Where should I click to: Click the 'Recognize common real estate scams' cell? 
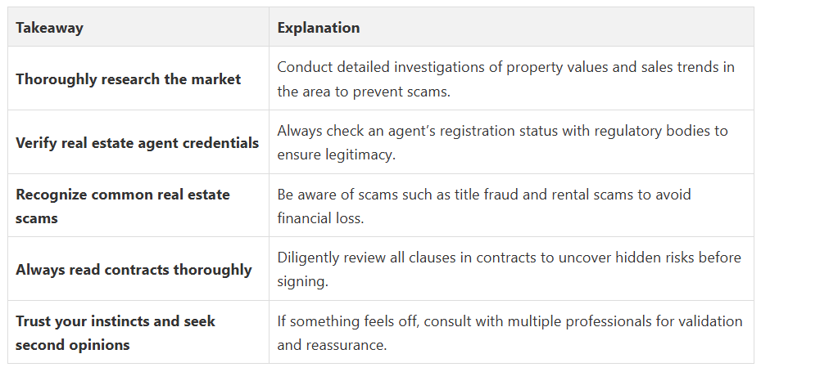123,206
